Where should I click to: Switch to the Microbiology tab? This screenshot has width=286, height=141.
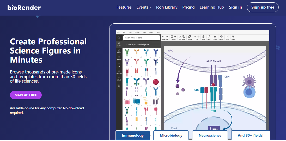click(x=171, y=135)
